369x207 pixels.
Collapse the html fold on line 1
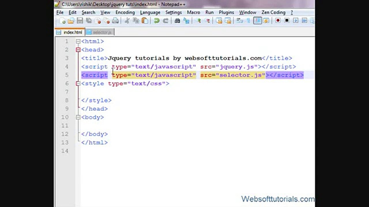click(x=78, y=41)
